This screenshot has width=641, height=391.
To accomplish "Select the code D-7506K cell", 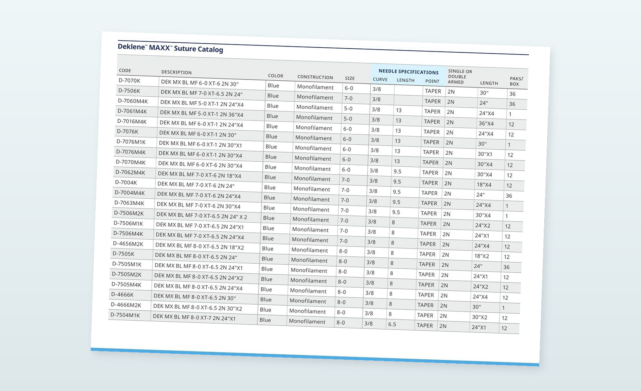I will pos(129,91).
